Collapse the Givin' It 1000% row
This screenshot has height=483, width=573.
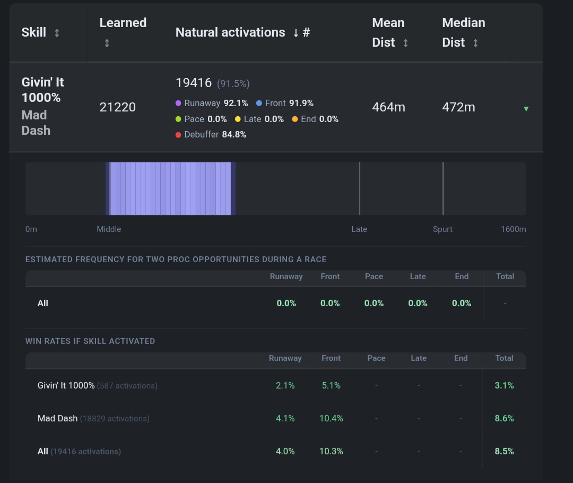526,109
